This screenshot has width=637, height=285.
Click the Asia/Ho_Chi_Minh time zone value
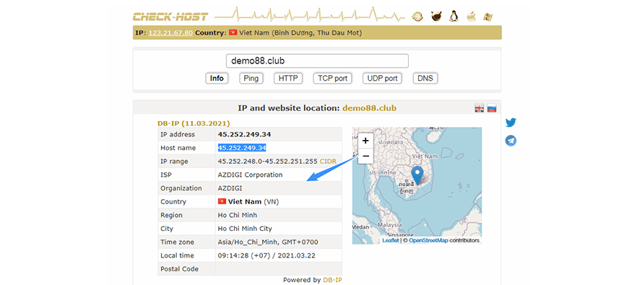tap(268, 242)
